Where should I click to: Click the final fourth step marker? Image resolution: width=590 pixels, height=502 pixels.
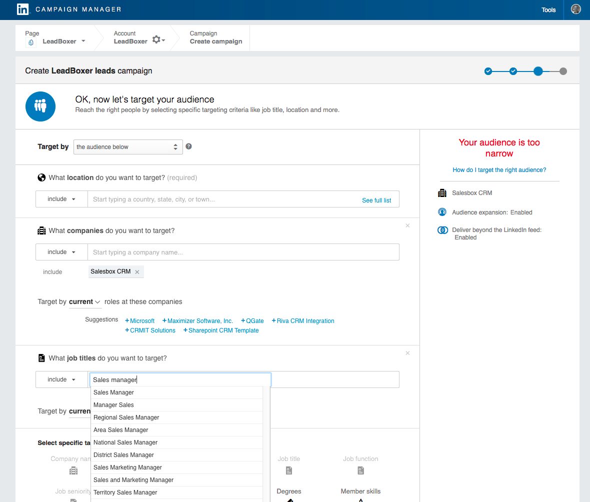coord(563,71)
